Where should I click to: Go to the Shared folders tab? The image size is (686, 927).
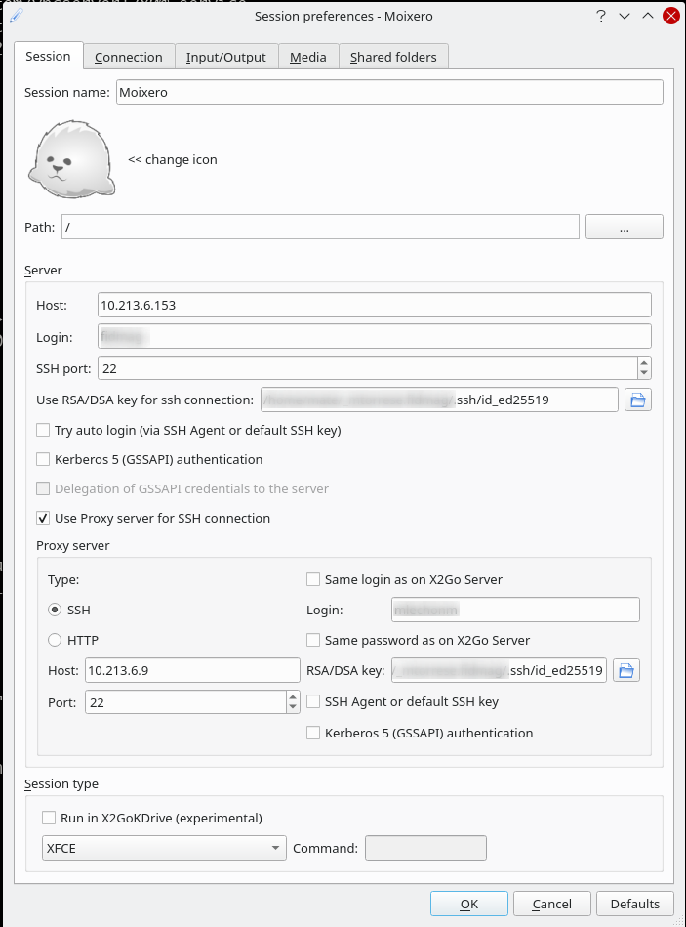(393, 57)
